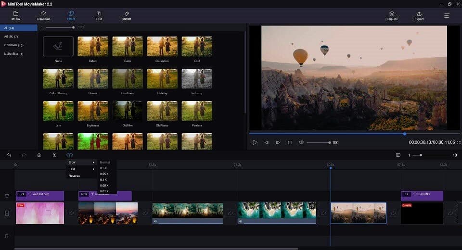Mute the preview volume speaker
This screenshot has height=250, width=462.
point(301,142)
